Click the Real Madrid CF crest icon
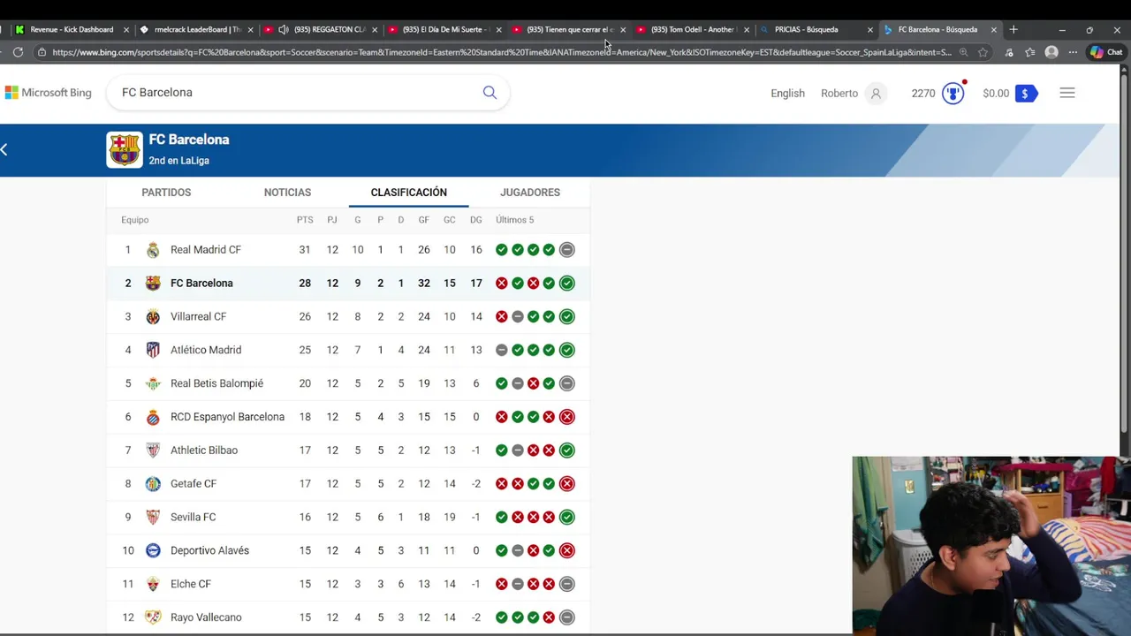 pos(153,250)
